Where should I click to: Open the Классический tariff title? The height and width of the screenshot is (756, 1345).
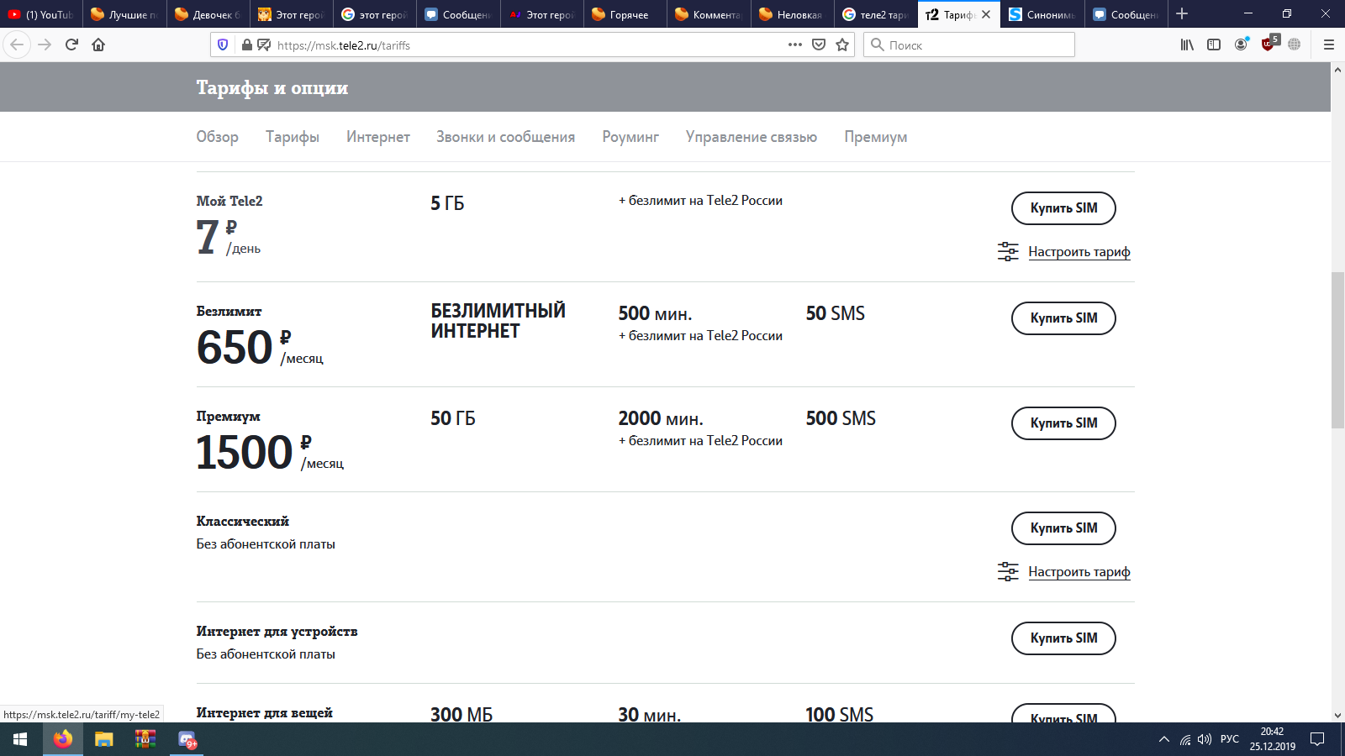pyautogui.click(x=242, y=521)
